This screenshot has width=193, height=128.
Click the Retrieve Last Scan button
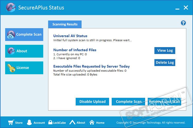[164, 102]
